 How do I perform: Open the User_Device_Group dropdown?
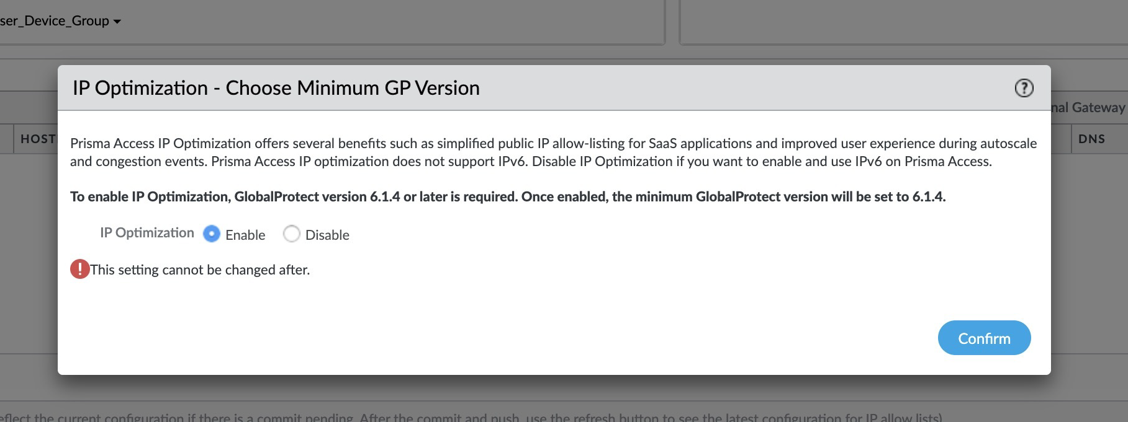[60, 21]
